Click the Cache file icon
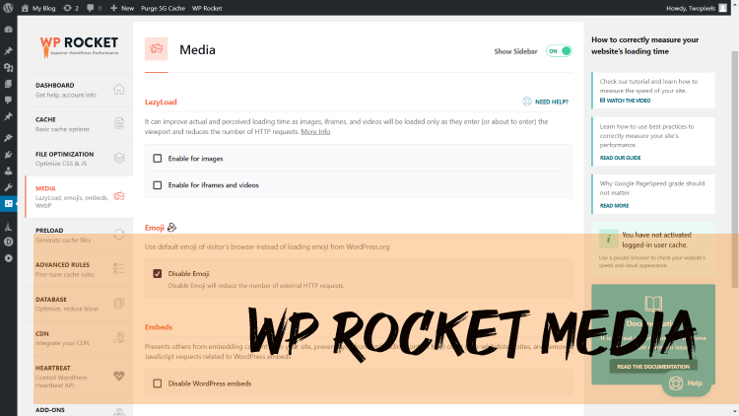739x416 pixels. 119,123
